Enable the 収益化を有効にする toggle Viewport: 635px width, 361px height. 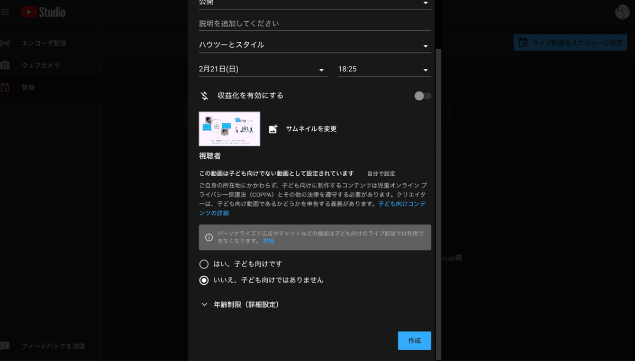point(422,95)
